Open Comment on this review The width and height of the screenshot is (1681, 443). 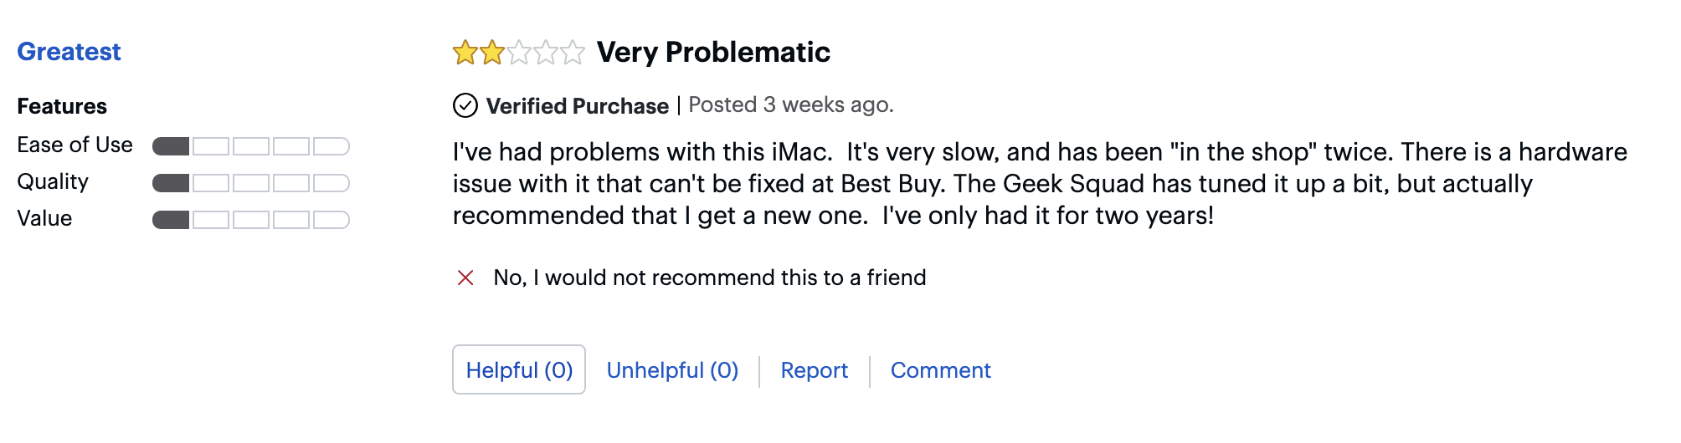(940, 369)
